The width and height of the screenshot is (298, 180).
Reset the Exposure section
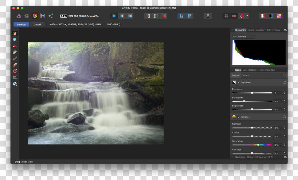(285, 82)
